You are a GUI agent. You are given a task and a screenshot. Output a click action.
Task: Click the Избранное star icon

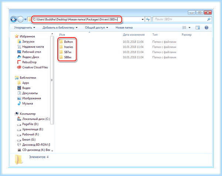tap(17, 36)
